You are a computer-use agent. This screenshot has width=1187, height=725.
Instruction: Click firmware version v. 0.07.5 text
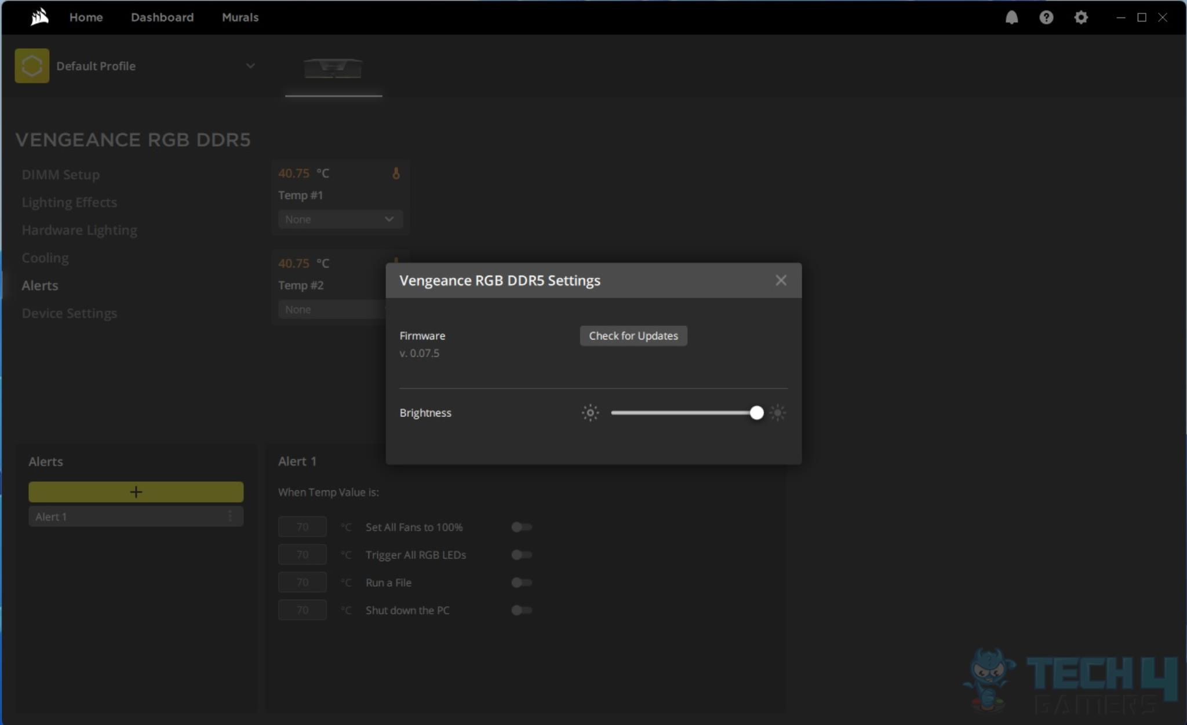pyautogui.click(x=420, y=353)
